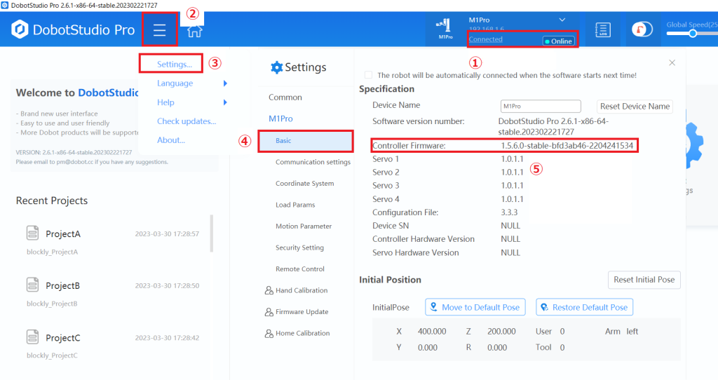Select the Common settings category
The image size is (718, 380).
pyautogui.click(x=285, y=97)
